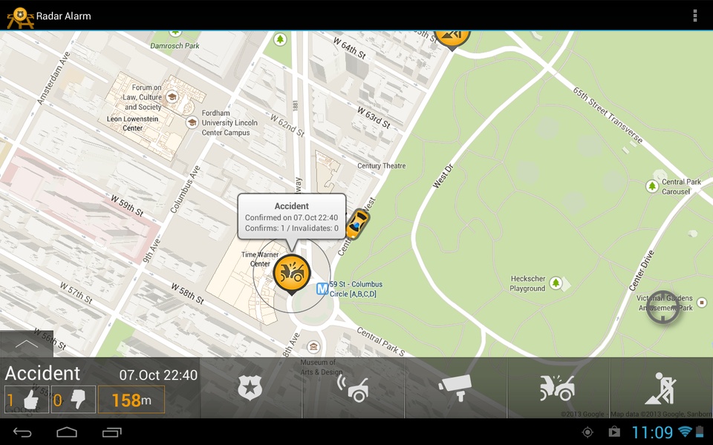The height and width of the screenshot is (445, 713).
Task: Tap the Radar Alarm app logo
Action: (x=20, y=17)
